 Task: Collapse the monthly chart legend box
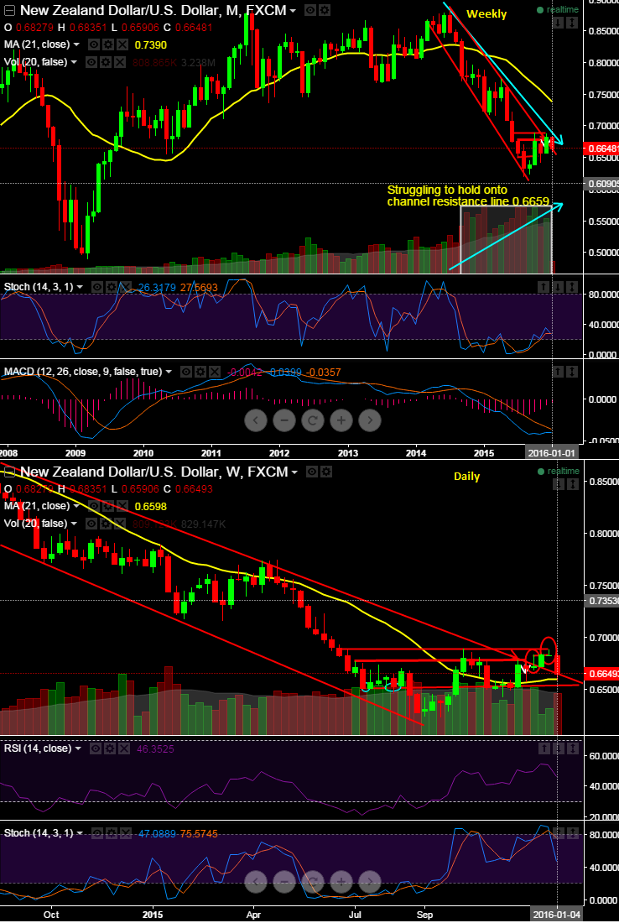[9, 11]
